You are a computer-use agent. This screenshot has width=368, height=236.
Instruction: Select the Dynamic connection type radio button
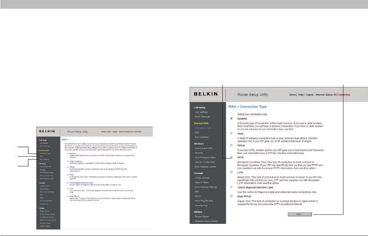tap(231, 119)
